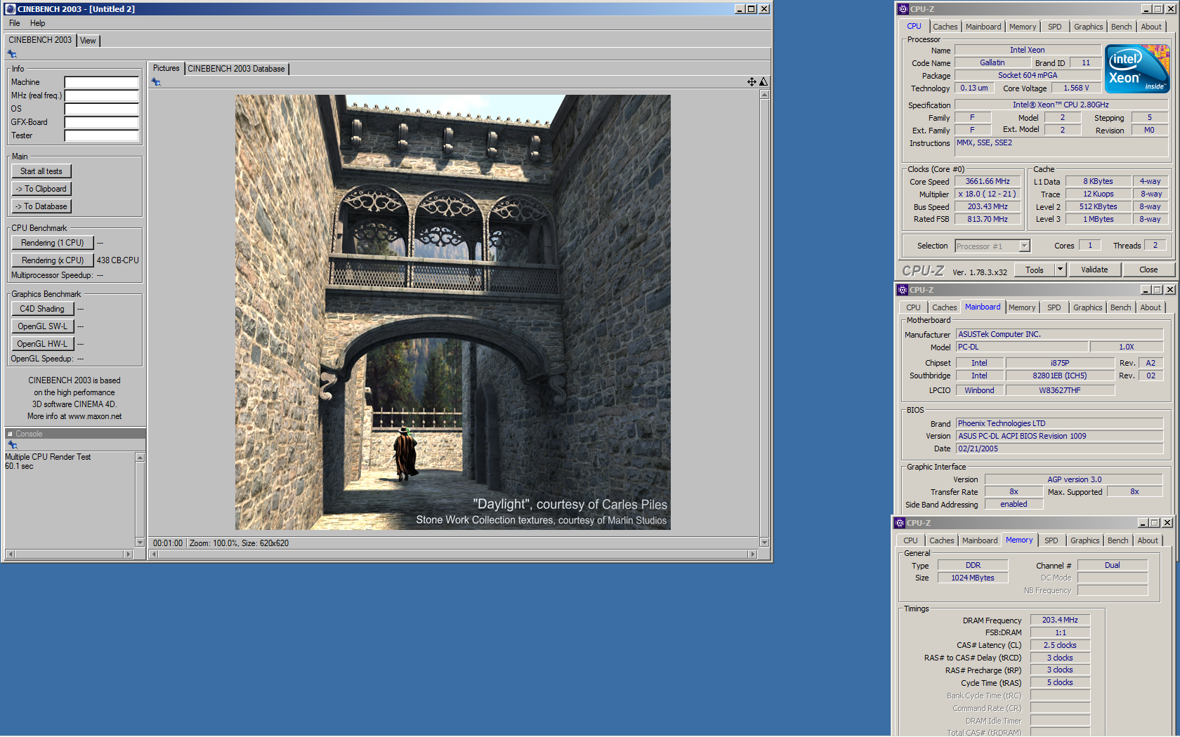Click the small square icon beside the Console title
This screenshot has height=737, width=1180.
pos(10,434)
